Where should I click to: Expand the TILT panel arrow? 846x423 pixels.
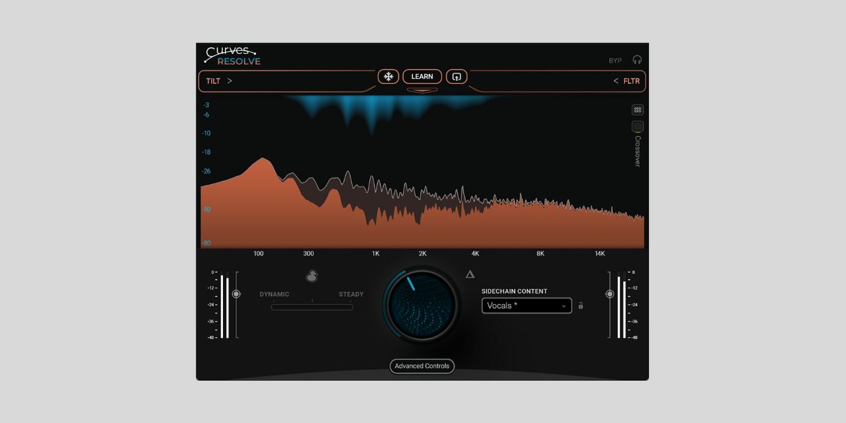(230, 81)
